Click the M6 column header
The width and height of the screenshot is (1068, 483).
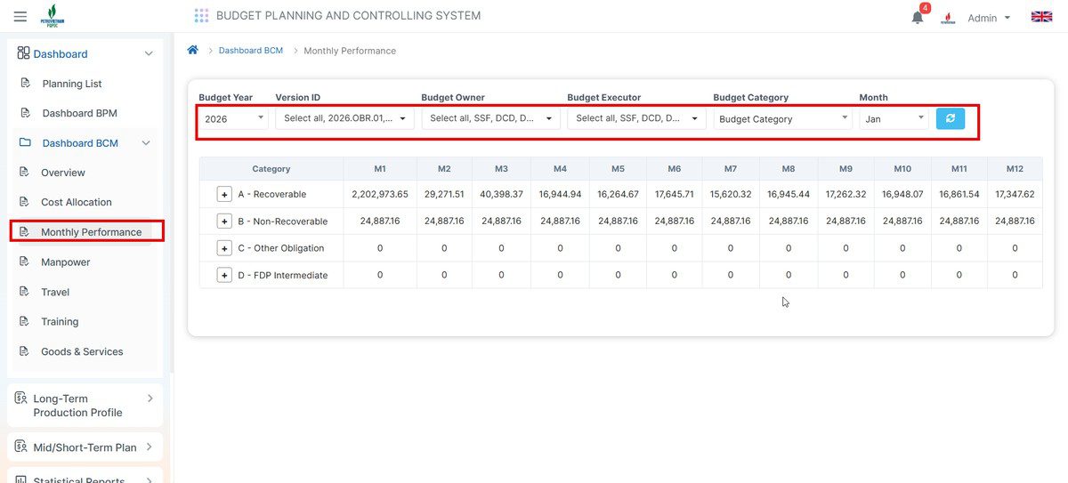(x=674, y=168)
